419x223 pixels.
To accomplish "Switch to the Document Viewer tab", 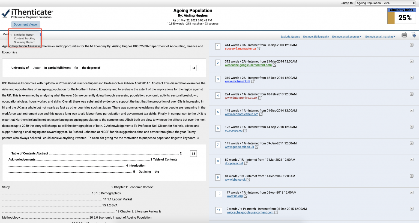I will click(25, 24).
